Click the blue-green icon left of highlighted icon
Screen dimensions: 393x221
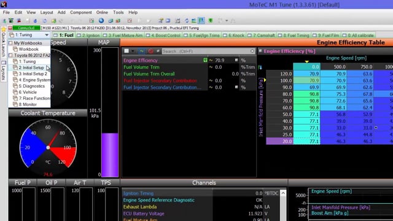pyautogui.click(x=194, y=21)
